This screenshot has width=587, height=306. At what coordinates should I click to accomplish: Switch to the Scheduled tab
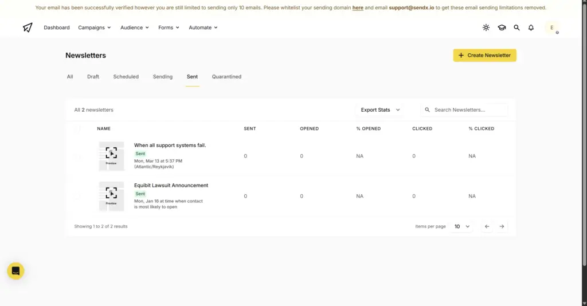pyautogui.click(x=126, y=77)
